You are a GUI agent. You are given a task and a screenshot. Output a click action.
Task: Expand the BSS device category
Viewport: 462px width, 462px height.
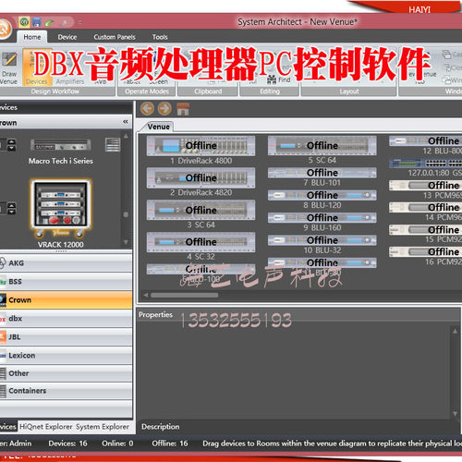coord(66,282)
